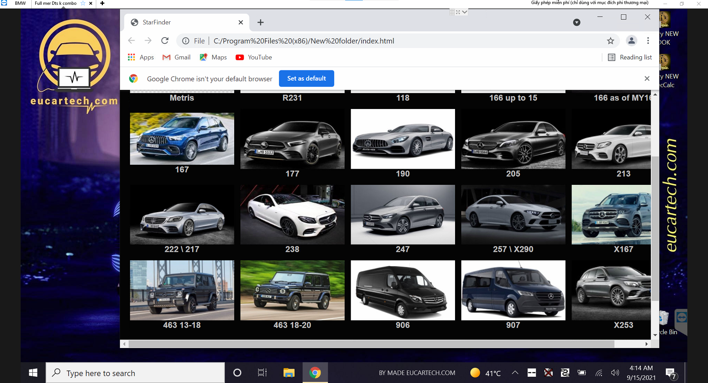Select the 205 model thumbnail
The width and height of the screenshot is (708, 383).
513,139
